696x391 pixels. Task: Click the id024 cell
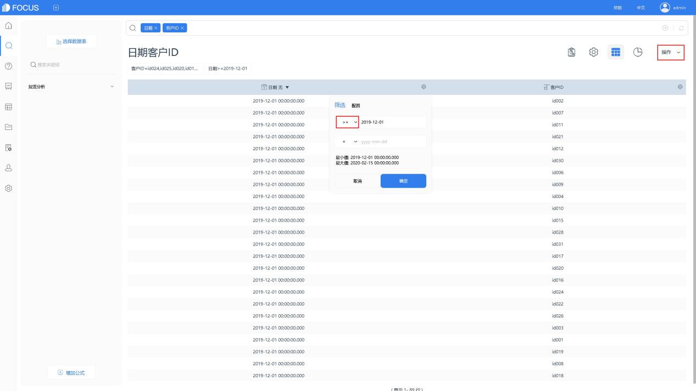click(x=558, y=292)
